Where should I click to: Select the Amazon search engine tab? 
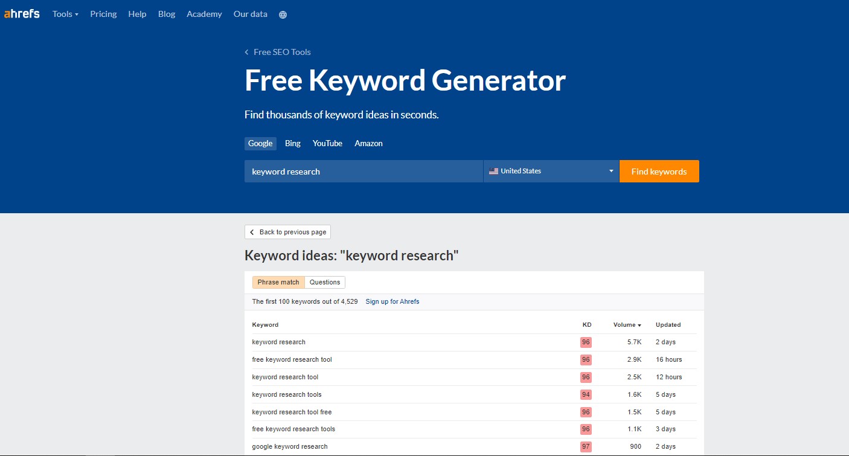368,143
